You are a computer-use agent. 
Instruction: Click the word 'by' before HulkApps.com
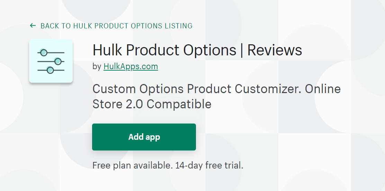point(97,66)
